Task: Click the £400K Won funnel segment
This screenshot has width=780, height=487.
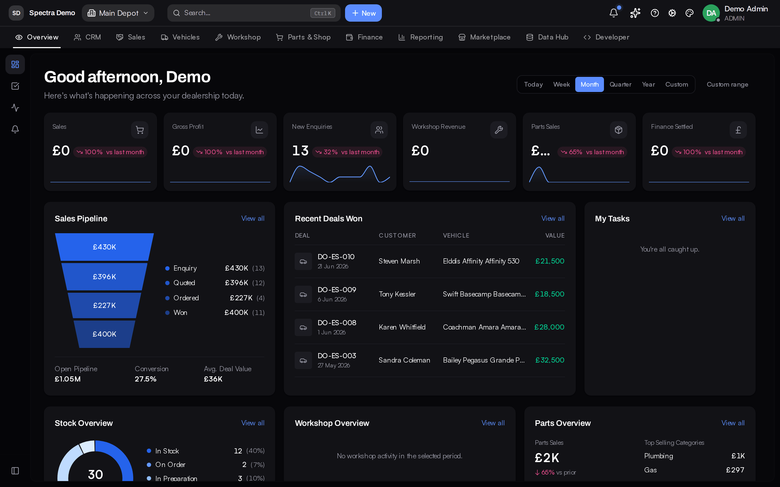Action: point(105,334)
